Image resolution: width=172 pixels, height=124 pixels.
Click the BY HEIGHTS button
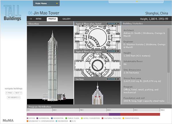click(14, 97)
